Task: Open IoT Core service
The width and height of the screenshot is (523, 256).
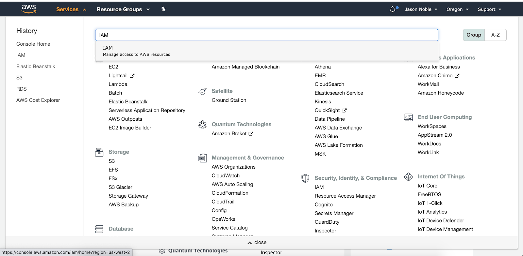Action: (427, 186)
